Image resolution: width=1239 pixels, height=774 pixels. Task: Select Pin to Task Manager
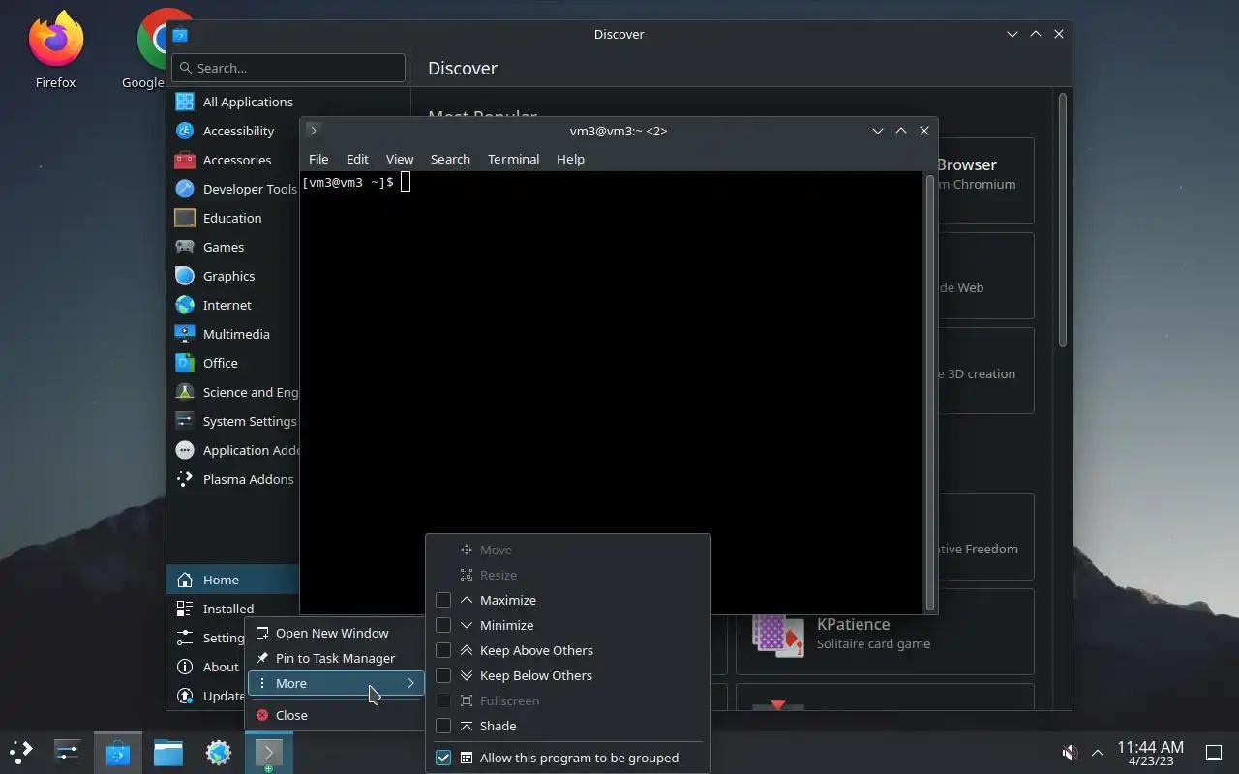[x=335, y=658]
